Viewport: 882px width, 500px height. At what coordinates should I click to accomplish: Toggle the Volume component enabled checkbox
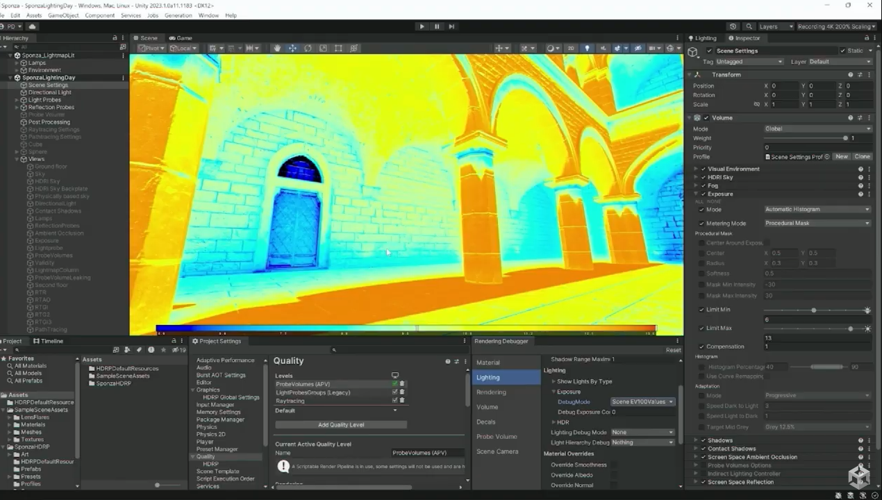pyautogui.click(x=706, y=117)
